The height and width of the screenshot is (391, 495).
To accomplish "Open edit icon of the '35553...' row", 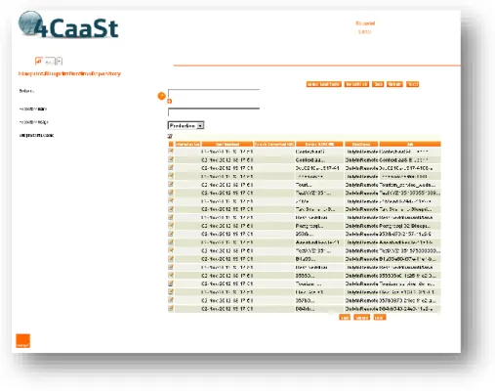I will (x=171, y=276).
